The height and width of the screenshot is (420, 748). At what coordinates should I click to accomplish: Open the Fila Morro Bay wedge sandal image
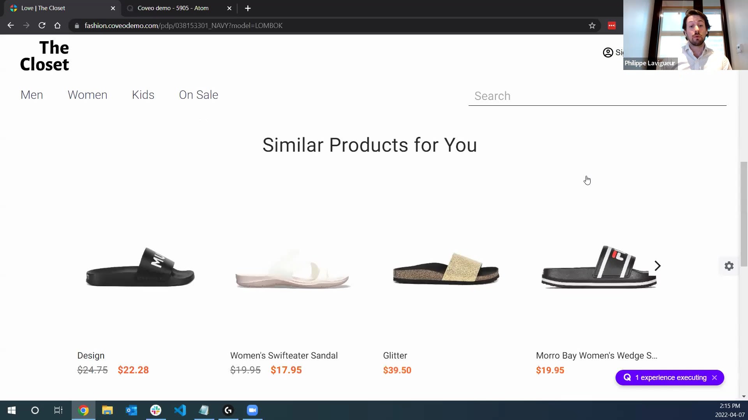point(599,267)
